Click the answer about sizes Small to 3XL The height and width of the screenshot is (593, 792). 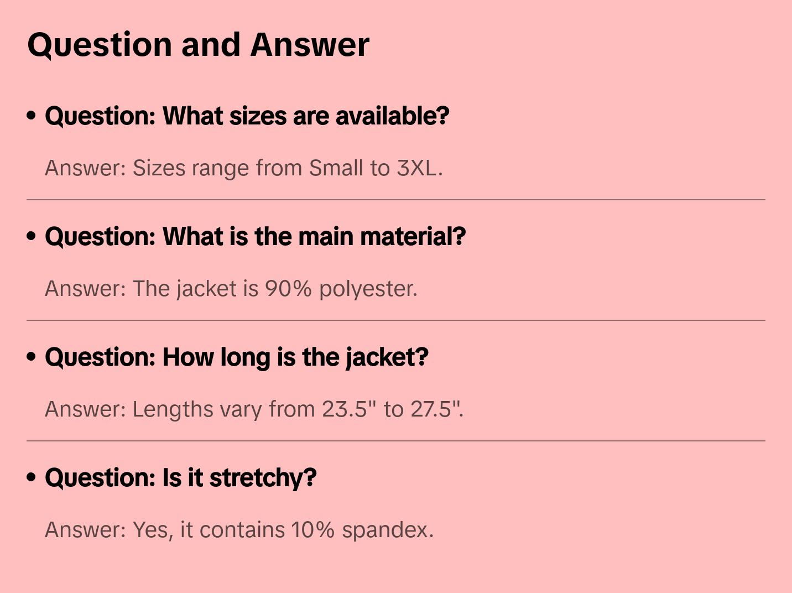(243, 168)
